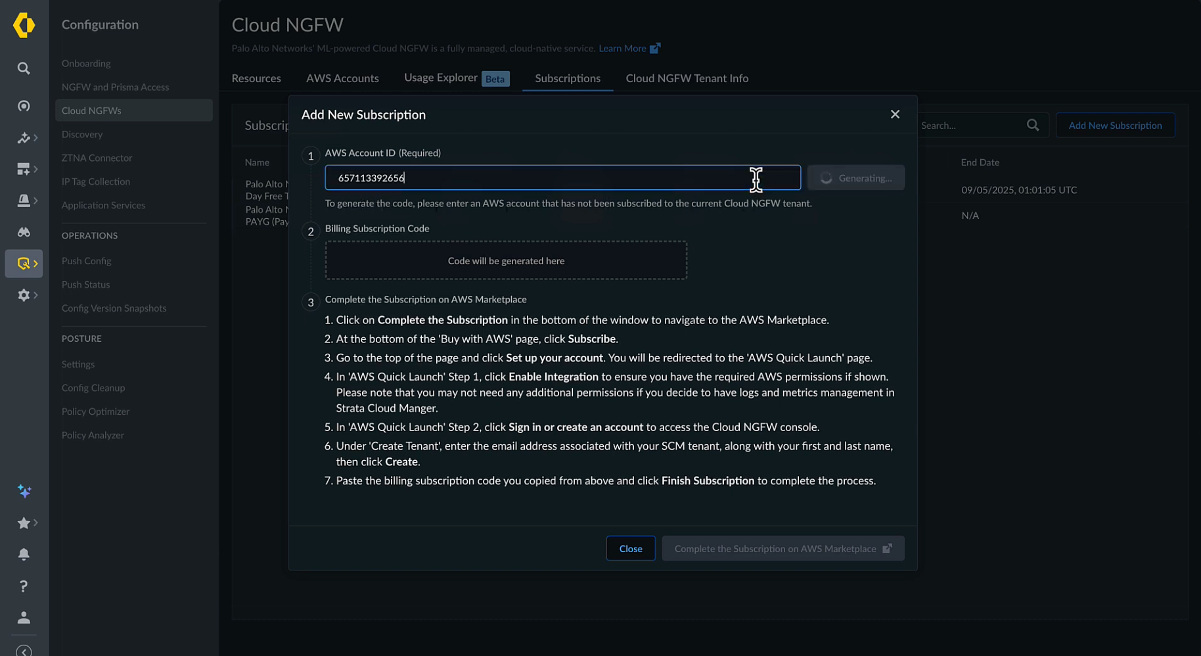Click the Learn More link
Screen dimensions: 1201x656
622,48
